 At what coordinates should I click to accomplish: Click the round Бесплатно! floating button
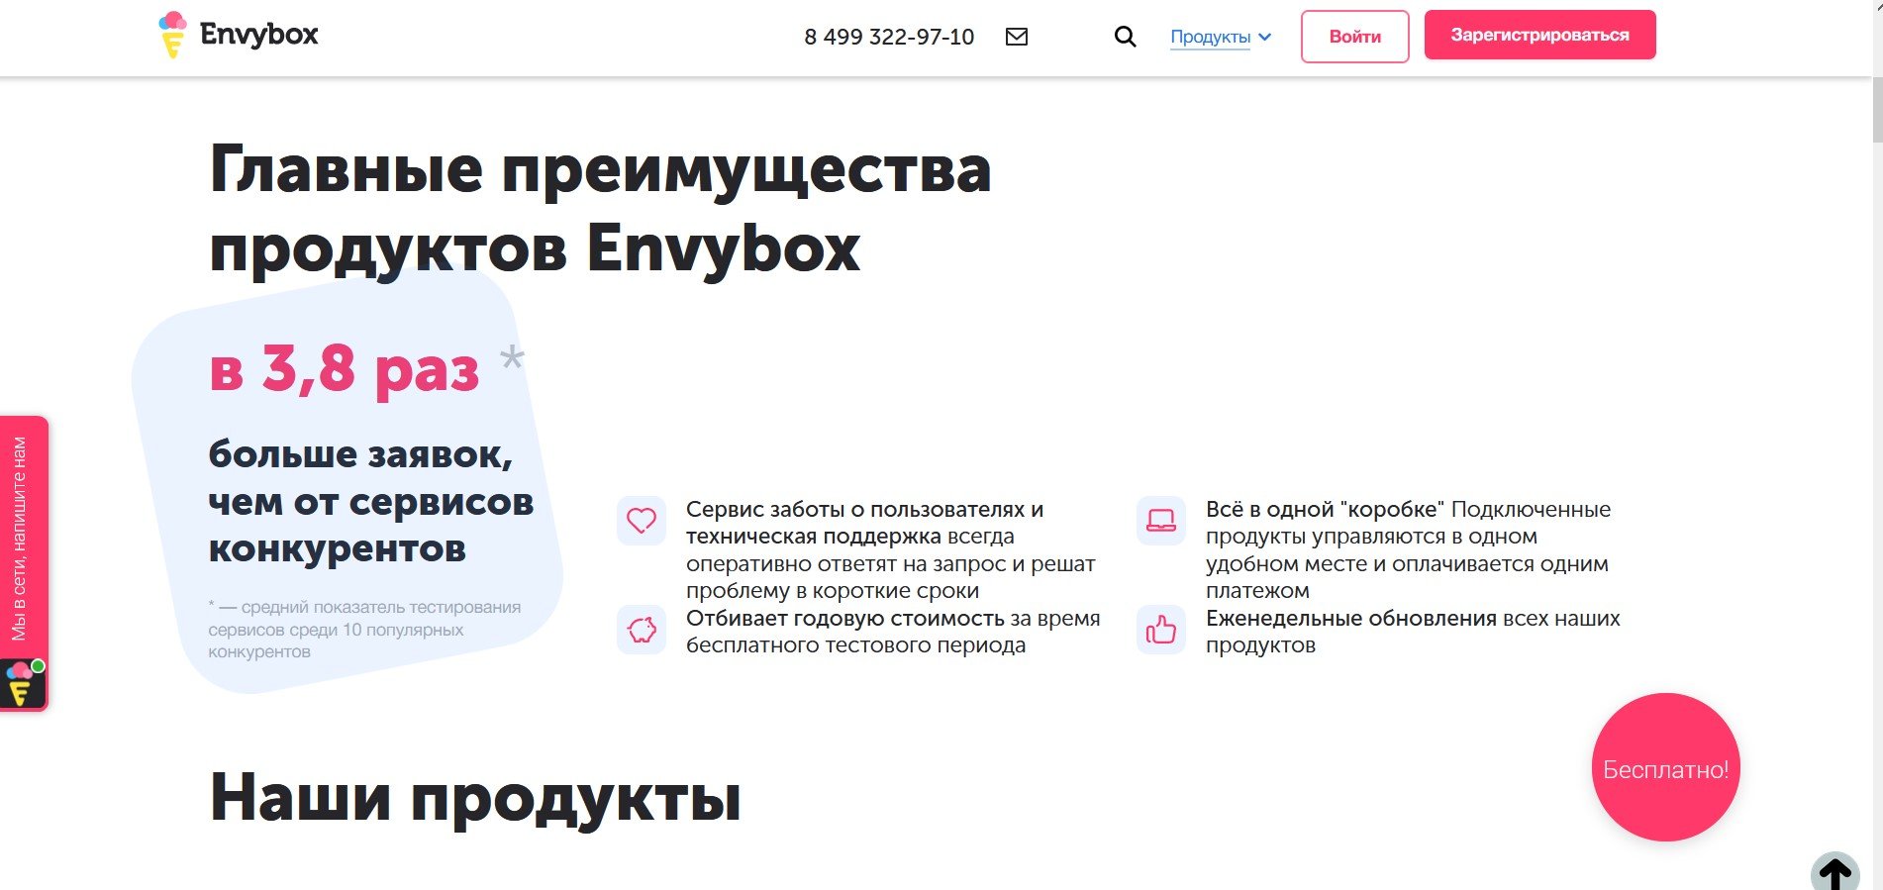(1665, 768)
